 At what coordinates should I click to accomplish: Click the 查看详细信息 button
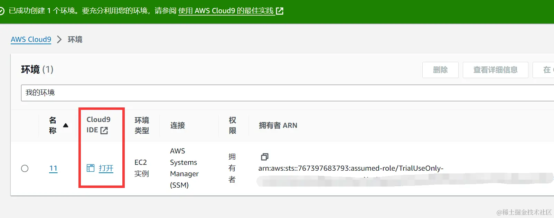tap(495, 70)
